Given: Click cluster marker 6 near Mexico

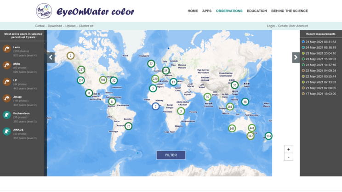Looking at the screenshot, I should [89, 93].
